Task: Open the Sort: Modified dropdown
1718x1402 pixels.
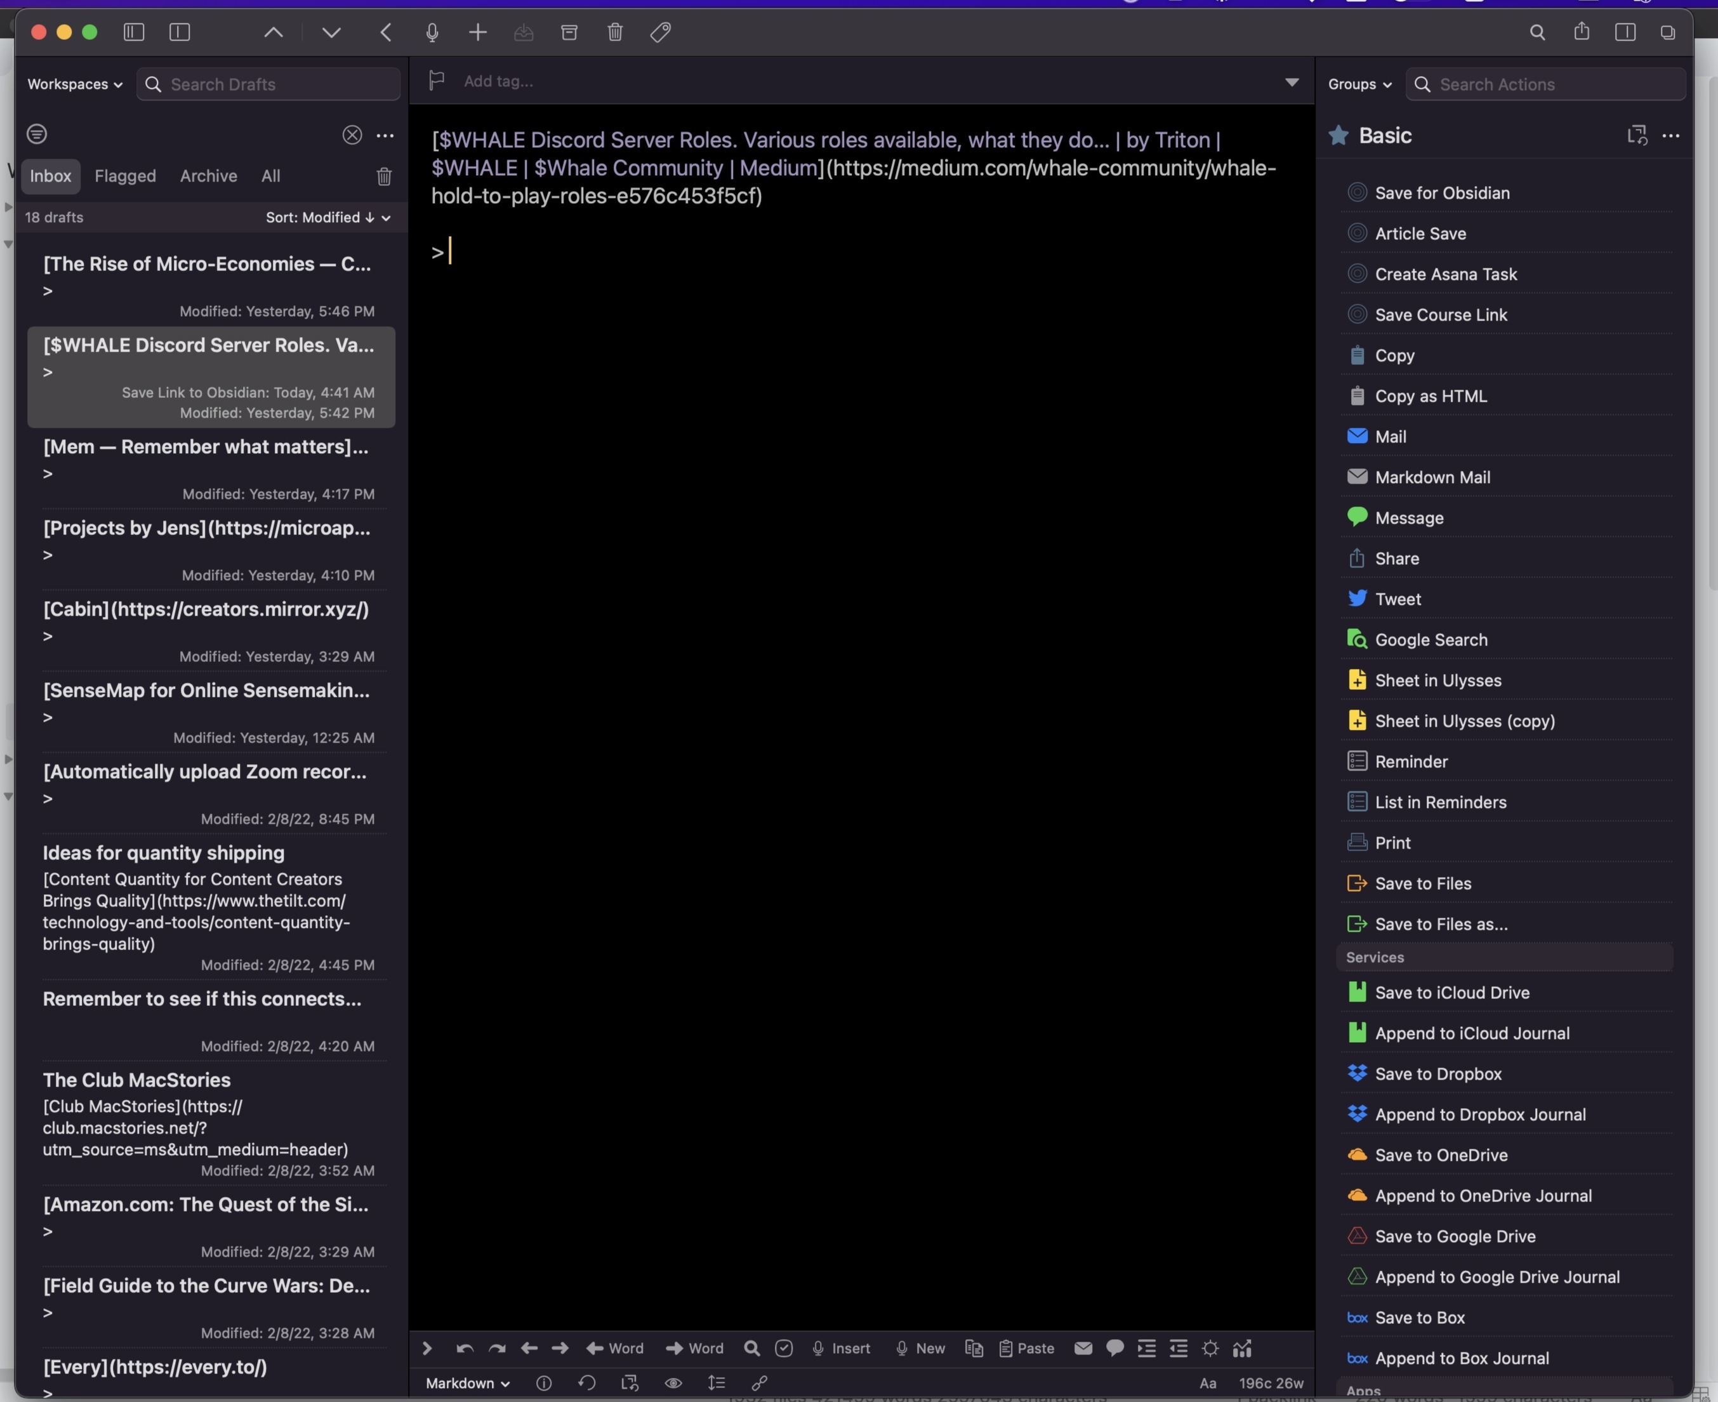Action: [328, 217]
